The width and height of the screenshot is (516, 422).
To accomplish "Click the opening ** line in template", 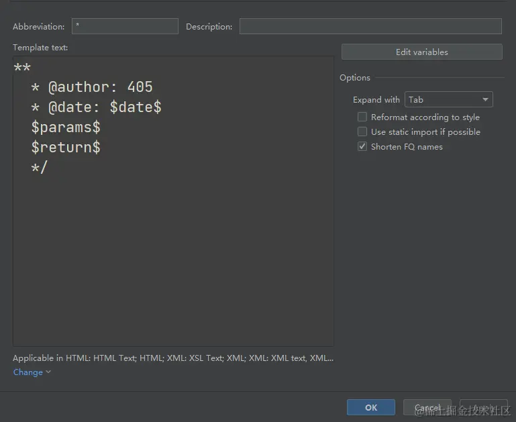I will (22, 68).
